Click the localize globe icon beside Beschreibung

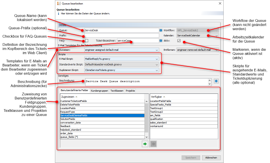coord(216,81)
